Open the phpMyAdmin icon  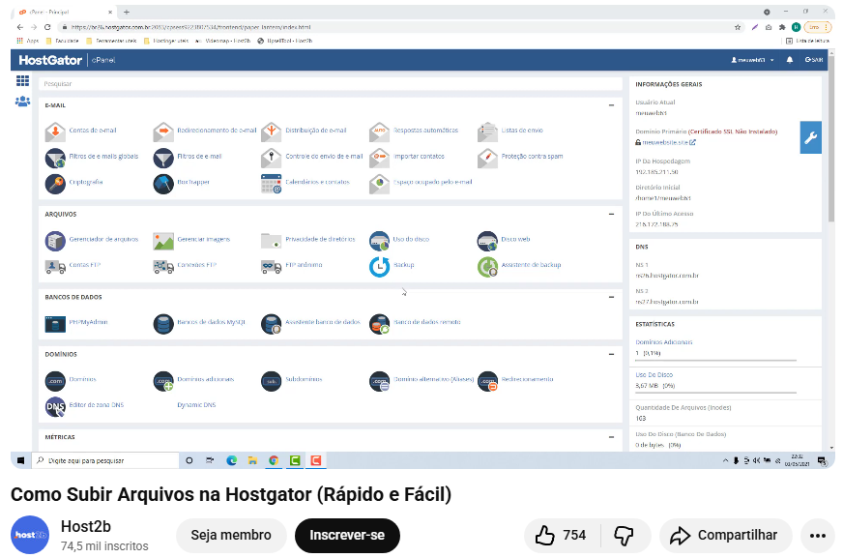[55, 323]
